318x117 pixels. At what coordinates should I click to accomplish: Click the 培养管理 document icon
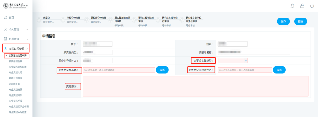click(x=5, y=39)
